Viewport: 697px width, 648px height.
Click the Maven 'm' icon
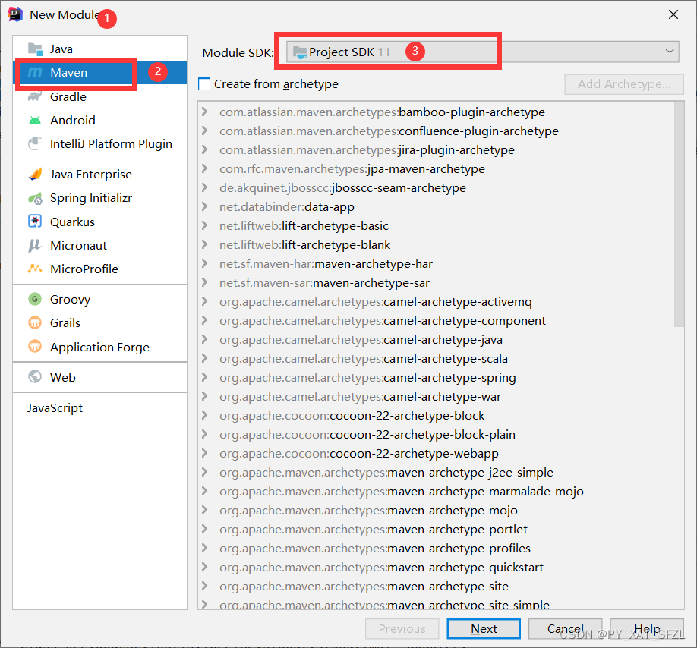[35, 72]
